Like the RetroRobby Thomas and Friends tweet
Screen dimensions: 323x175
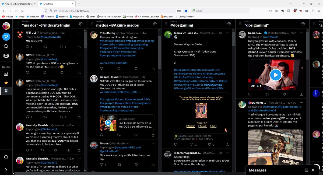tap(136, 68)
